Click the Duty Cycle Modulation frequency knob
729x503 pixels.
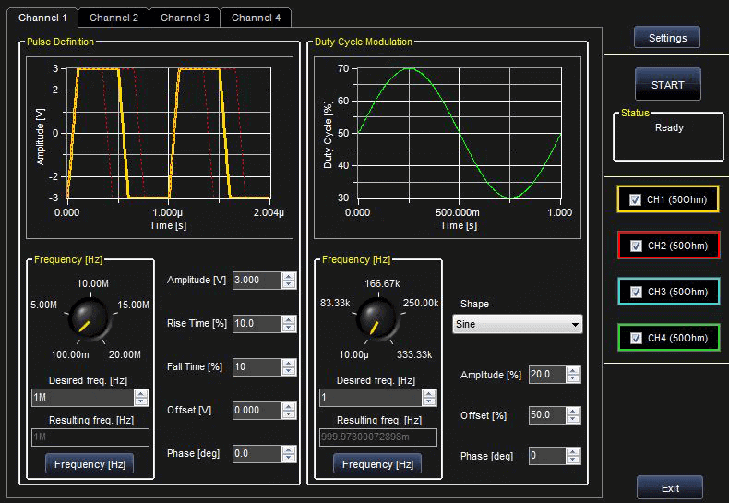coord(376,317)
